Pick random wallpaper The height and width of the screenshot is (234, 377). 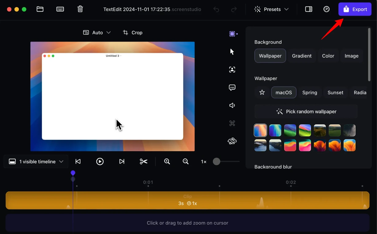(306, 111)
